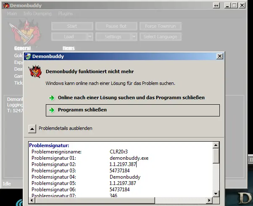Click the 'Items' heading in Demonbuddy window

click(69, 48)
